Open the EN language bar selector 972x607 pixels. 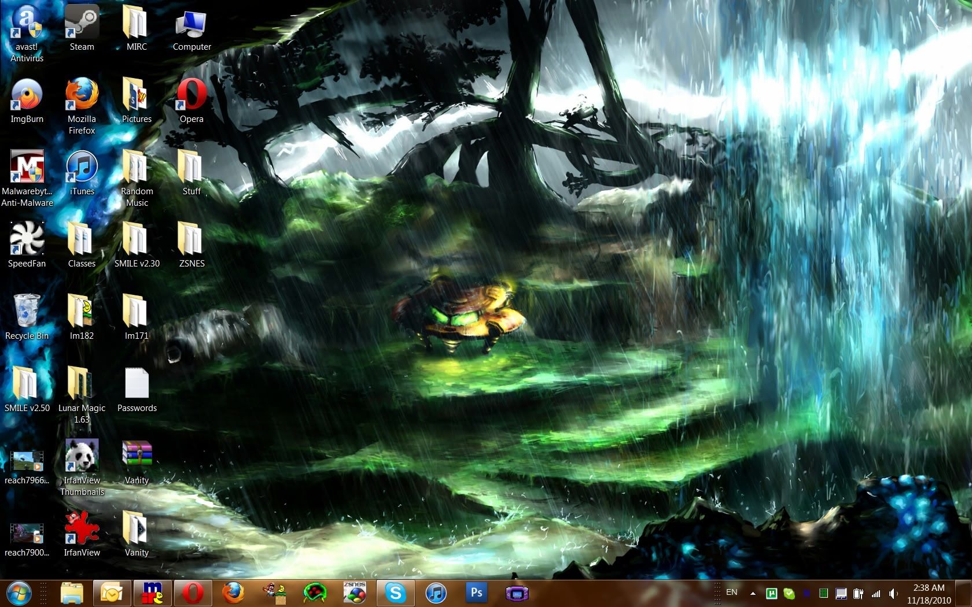point(731,593)
